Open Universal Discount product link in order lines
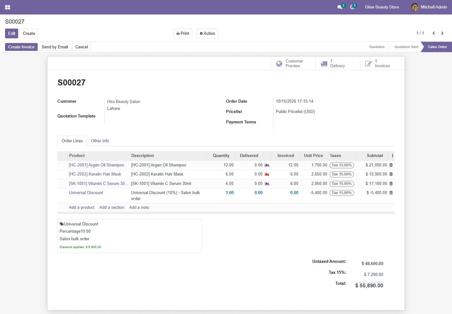This screenshot has width=452, height=314. (86, 192)
